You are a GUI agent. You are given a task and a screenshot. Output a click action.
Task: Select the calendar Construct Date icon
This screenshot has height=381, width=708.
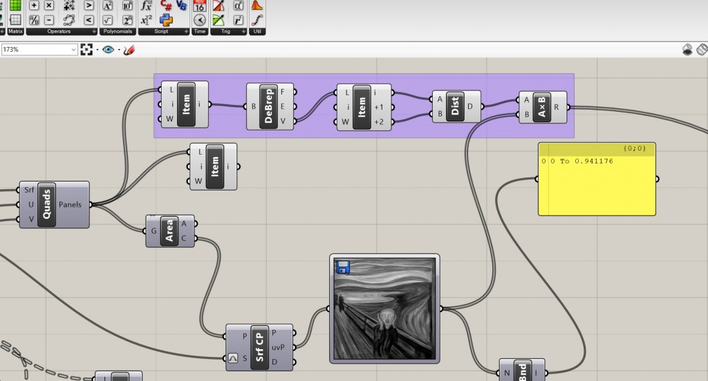coord(200,5)
